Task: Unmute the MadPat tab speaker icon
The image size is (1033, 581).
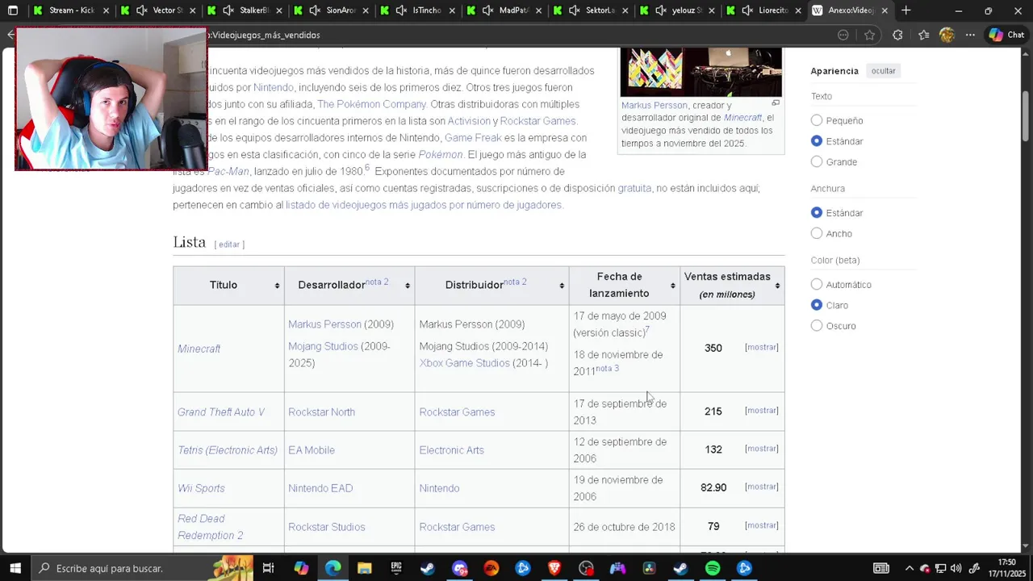Action: (488, 10)
